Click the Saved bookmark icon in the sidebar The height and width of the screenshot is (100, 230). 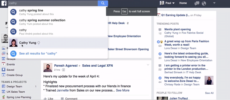pos(3,70)
